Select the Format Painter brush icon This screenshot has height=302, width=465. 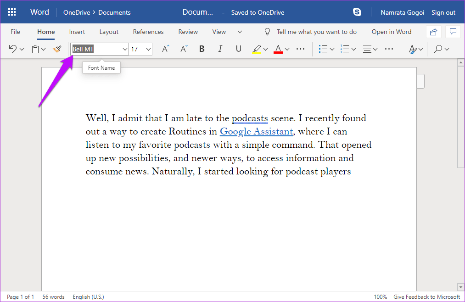tap(57, 49)
